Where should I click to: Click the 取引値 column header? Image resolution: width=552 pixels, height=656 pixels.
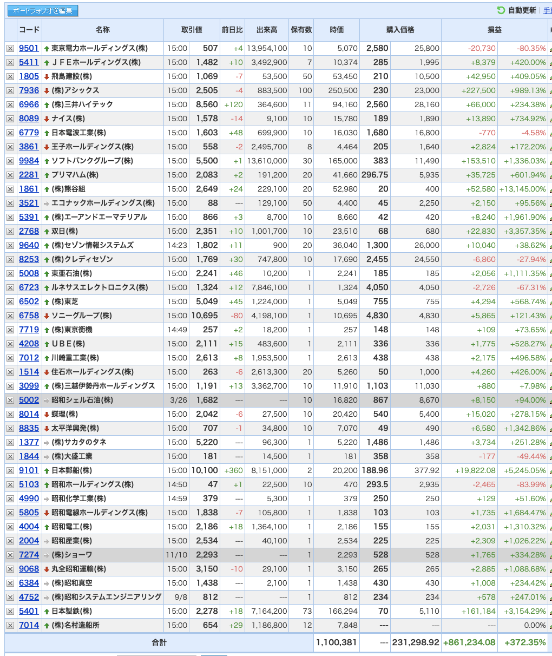pyautogui.click(x=192, y=30)
